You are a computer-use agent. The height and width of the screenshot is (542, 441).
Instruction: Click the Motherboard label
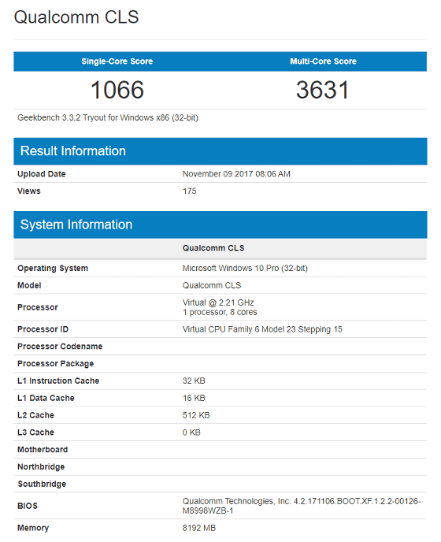click(43, 450)
